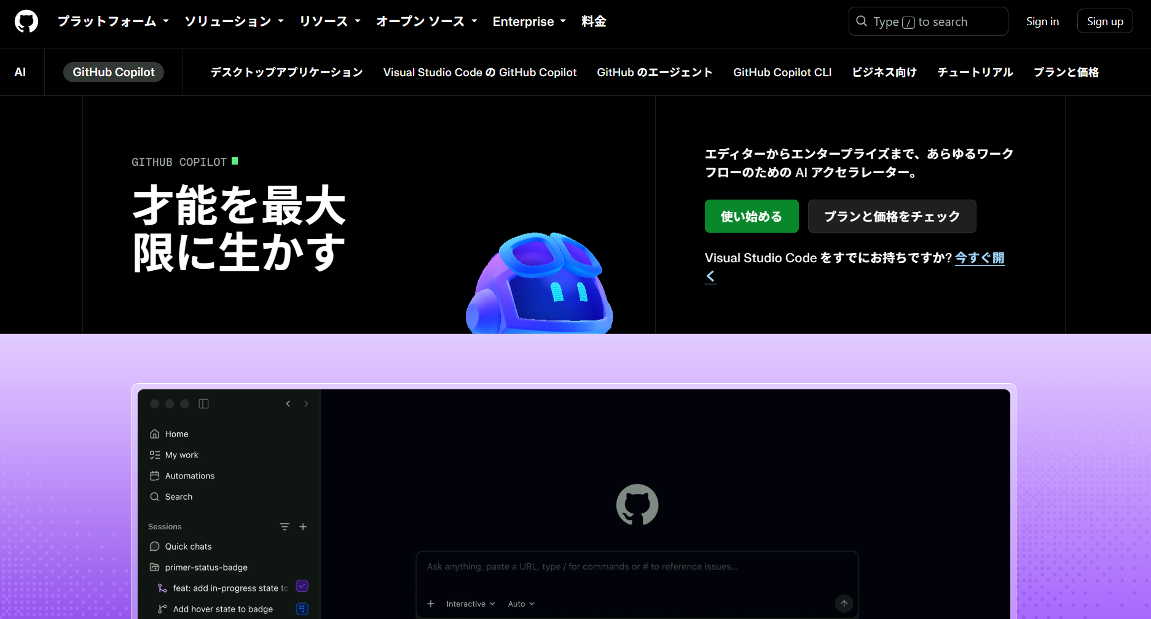1151x619 pixels.
Task: Click the Sign in link
Action: point(1042,21)
